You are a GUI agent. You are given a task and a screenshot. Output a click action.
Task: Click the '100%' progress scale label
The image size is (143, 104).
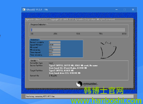coord(124,34)
